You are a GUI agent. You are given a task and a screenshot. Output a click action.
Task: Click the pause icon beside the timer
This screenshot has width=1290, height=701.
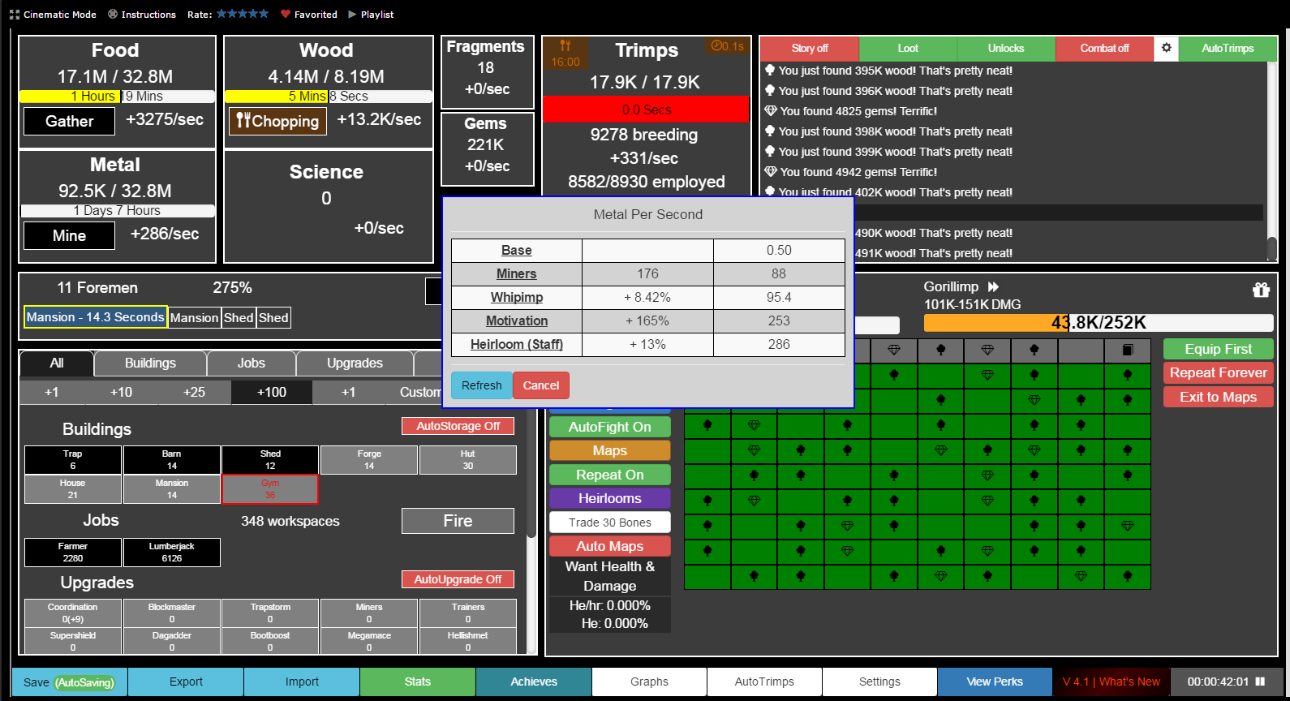(1260, 682)
